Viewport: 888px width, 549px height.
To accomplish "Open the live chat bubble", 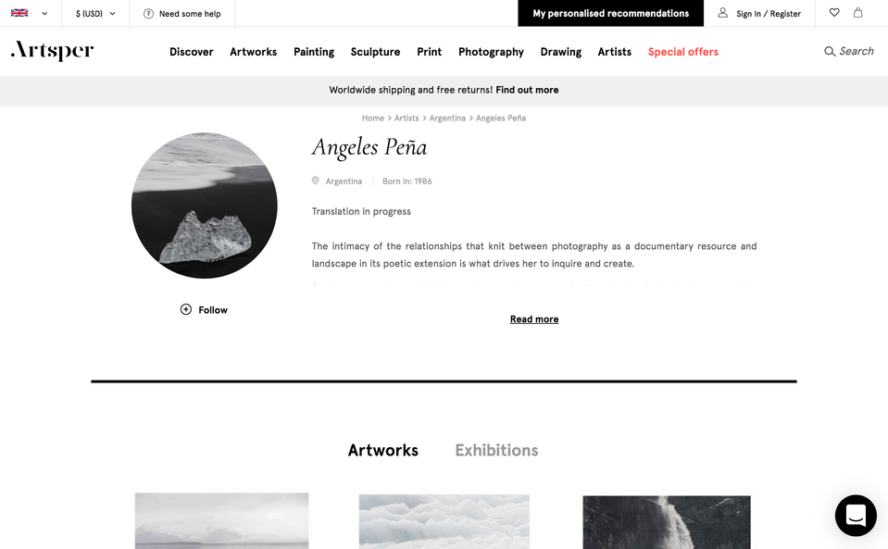I will (856, 516).
